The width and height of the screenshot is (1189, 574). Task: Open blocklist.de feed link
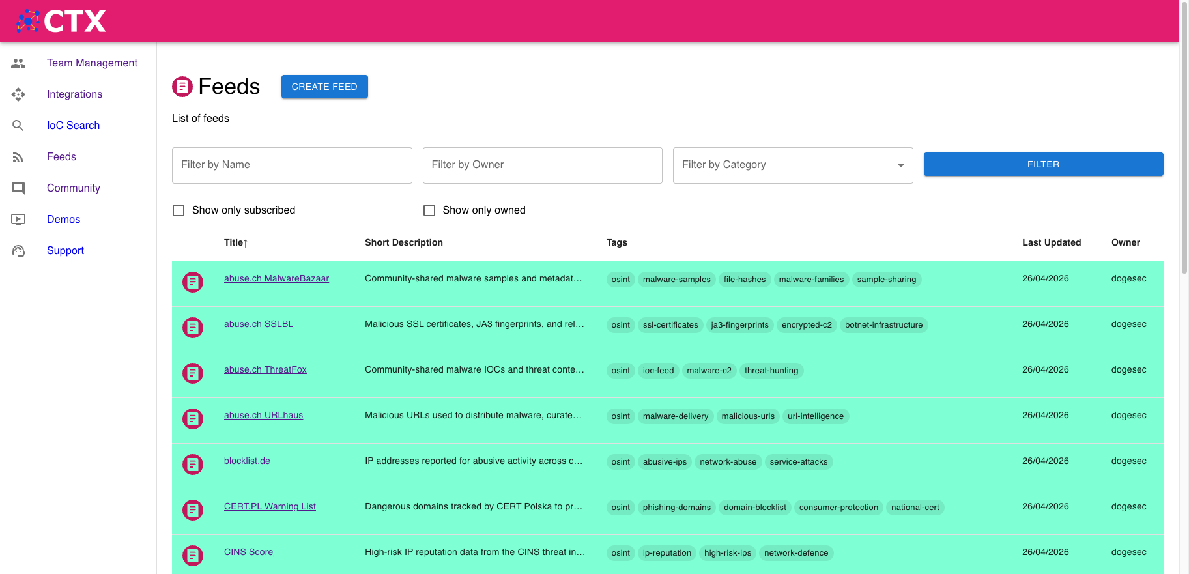[x=247, y=461]
